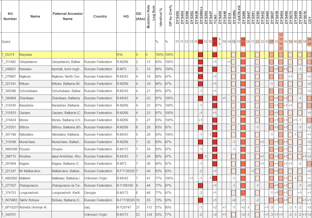Click the Identical % column header

tap(161, 16)
